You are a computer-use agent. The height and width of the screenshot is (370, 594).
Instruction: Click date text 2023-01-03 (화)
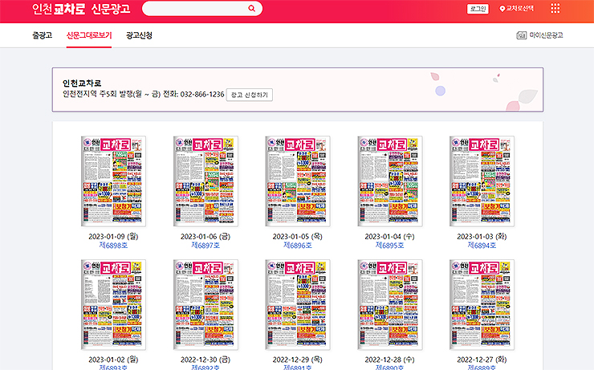482,237
